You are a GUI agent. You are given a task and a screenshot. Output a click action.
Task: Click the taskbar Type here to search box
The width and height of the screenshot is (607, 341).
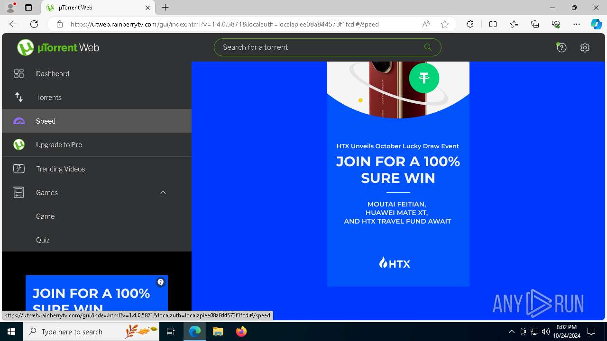91,332
